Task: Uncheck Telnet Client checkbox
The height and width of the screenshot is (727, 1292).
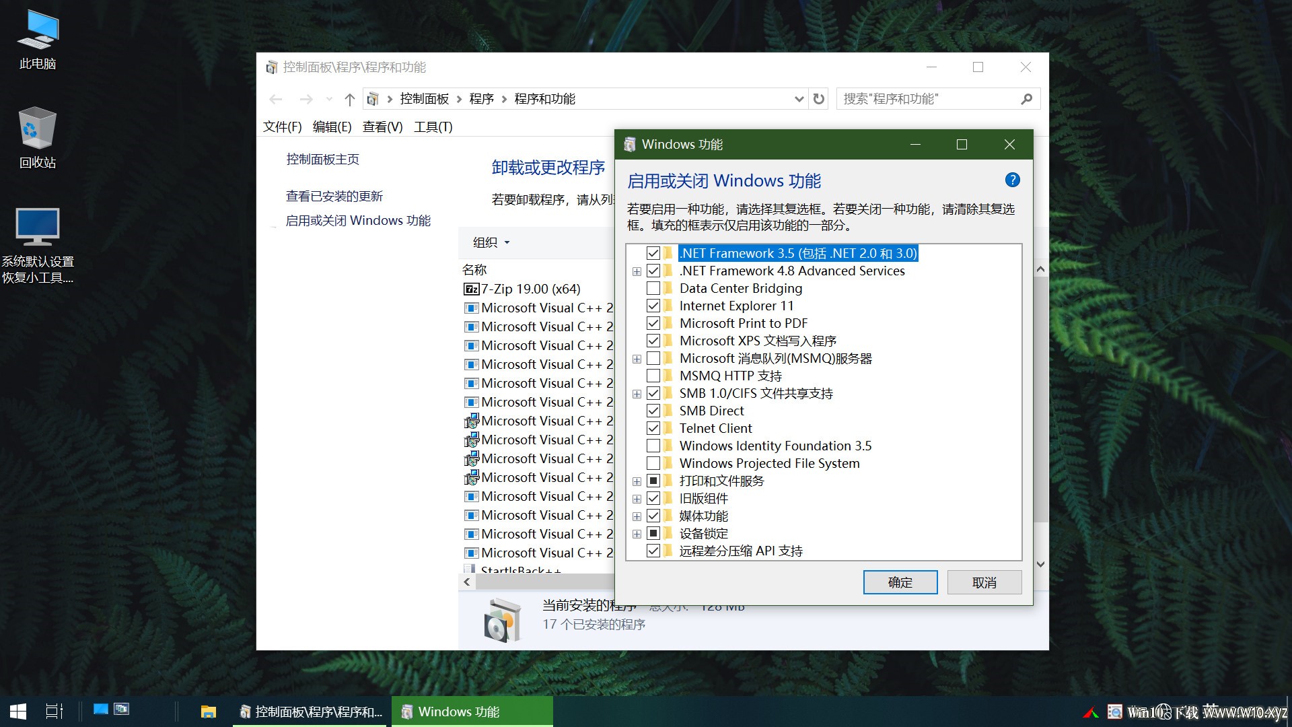Action: coord(653,428)
